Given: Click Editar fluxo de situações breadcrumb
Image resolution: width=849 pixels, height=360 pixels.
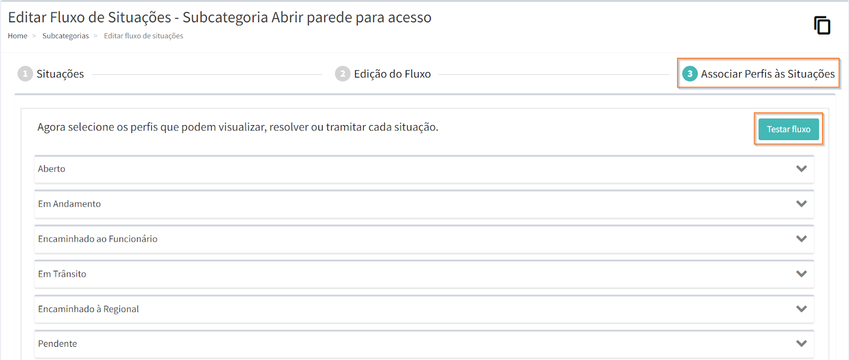Looking at the screenshot, I should point(143,36).
